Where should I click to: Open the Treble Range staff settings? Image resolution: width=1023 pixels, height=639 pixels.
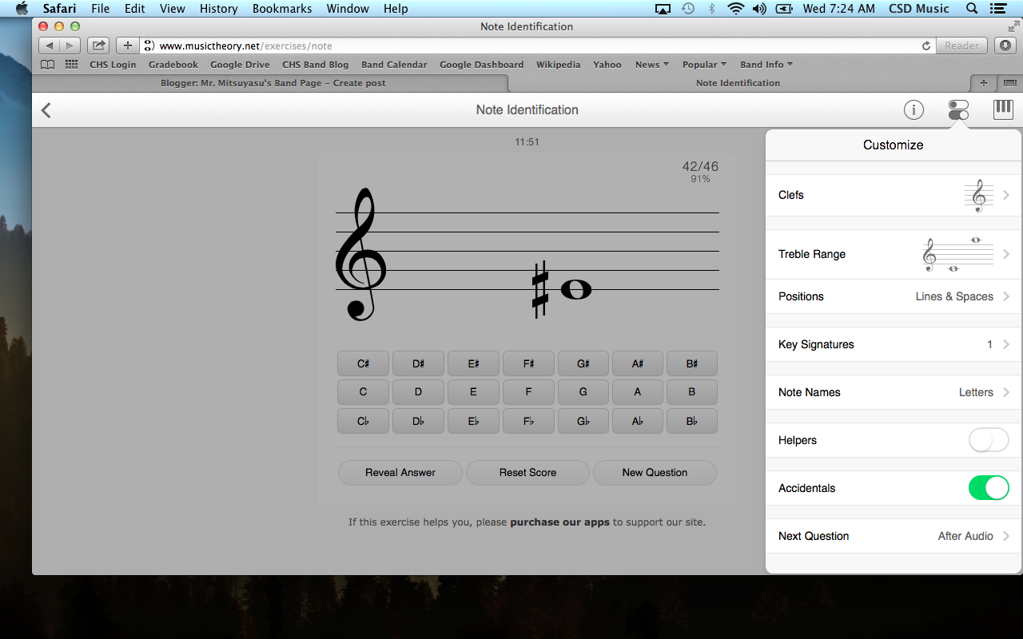click(x=893, y=254)
